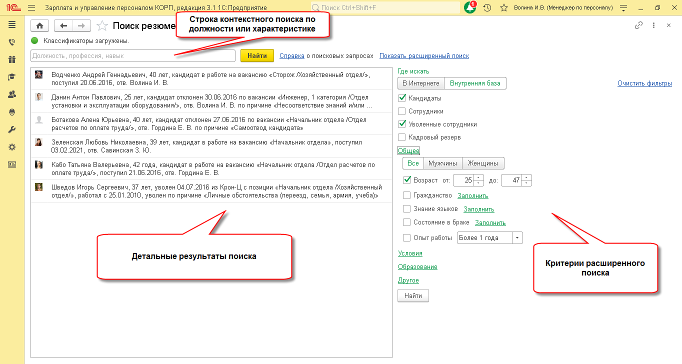Click the yellow Найти button
Viewport: 682px width, 364px height.
point(257,56)
